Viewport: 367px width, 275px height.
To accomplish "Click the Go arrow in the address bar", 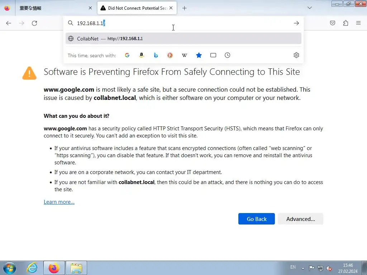I will click(296, 23).
